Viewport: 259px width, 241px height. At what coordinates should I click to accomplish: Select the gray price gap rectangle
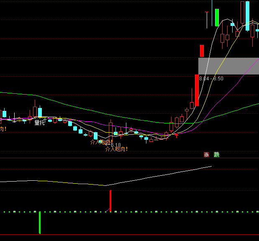(x=228, y=66)
